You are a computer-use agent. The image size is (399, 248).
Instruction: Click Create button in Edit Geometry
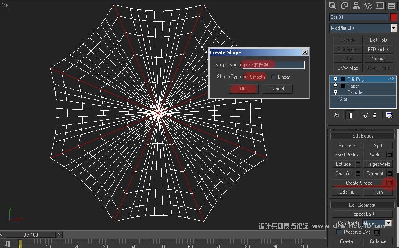[347, 241]
